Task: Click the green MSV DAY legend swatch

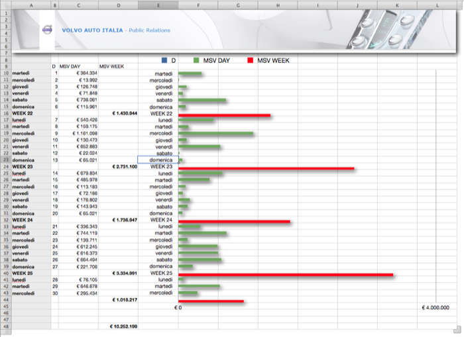Action: [x=196, y=60]
